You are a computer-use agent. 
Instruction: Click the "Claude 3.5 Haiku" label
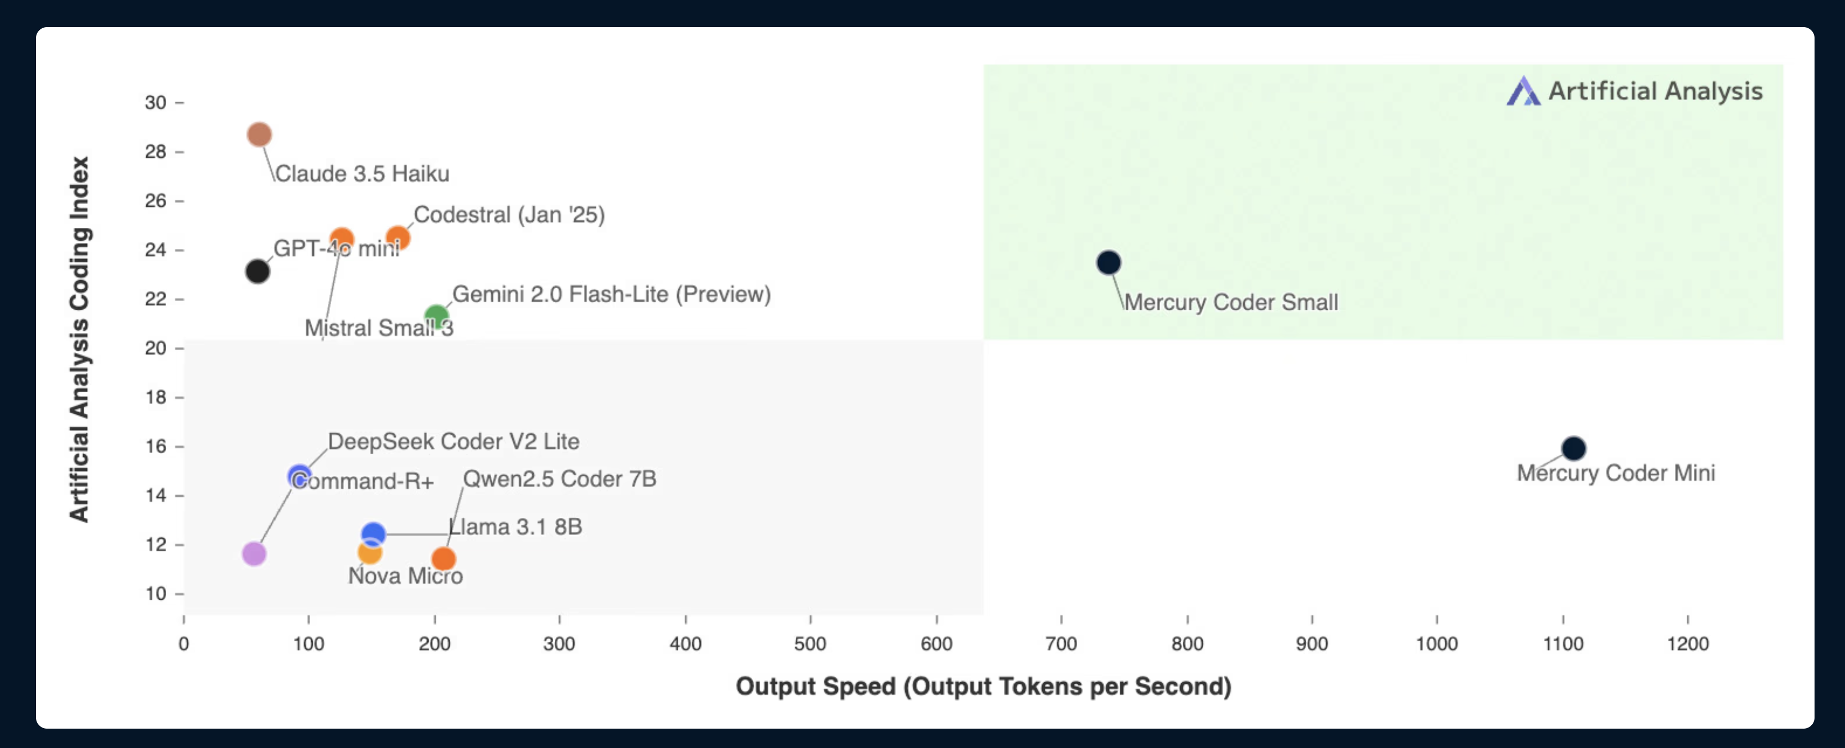(362, 174)
